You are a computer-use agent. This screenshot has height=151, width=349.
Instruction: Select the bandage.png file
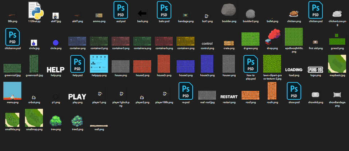[x=186, y=15]
